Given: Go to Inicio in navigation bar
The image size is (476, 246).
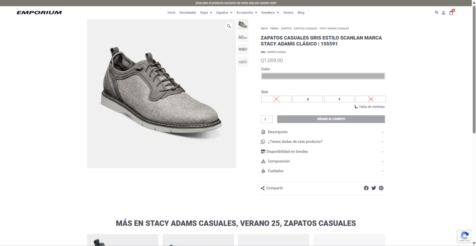Looking at the screenshot, I should click(171, 13).
